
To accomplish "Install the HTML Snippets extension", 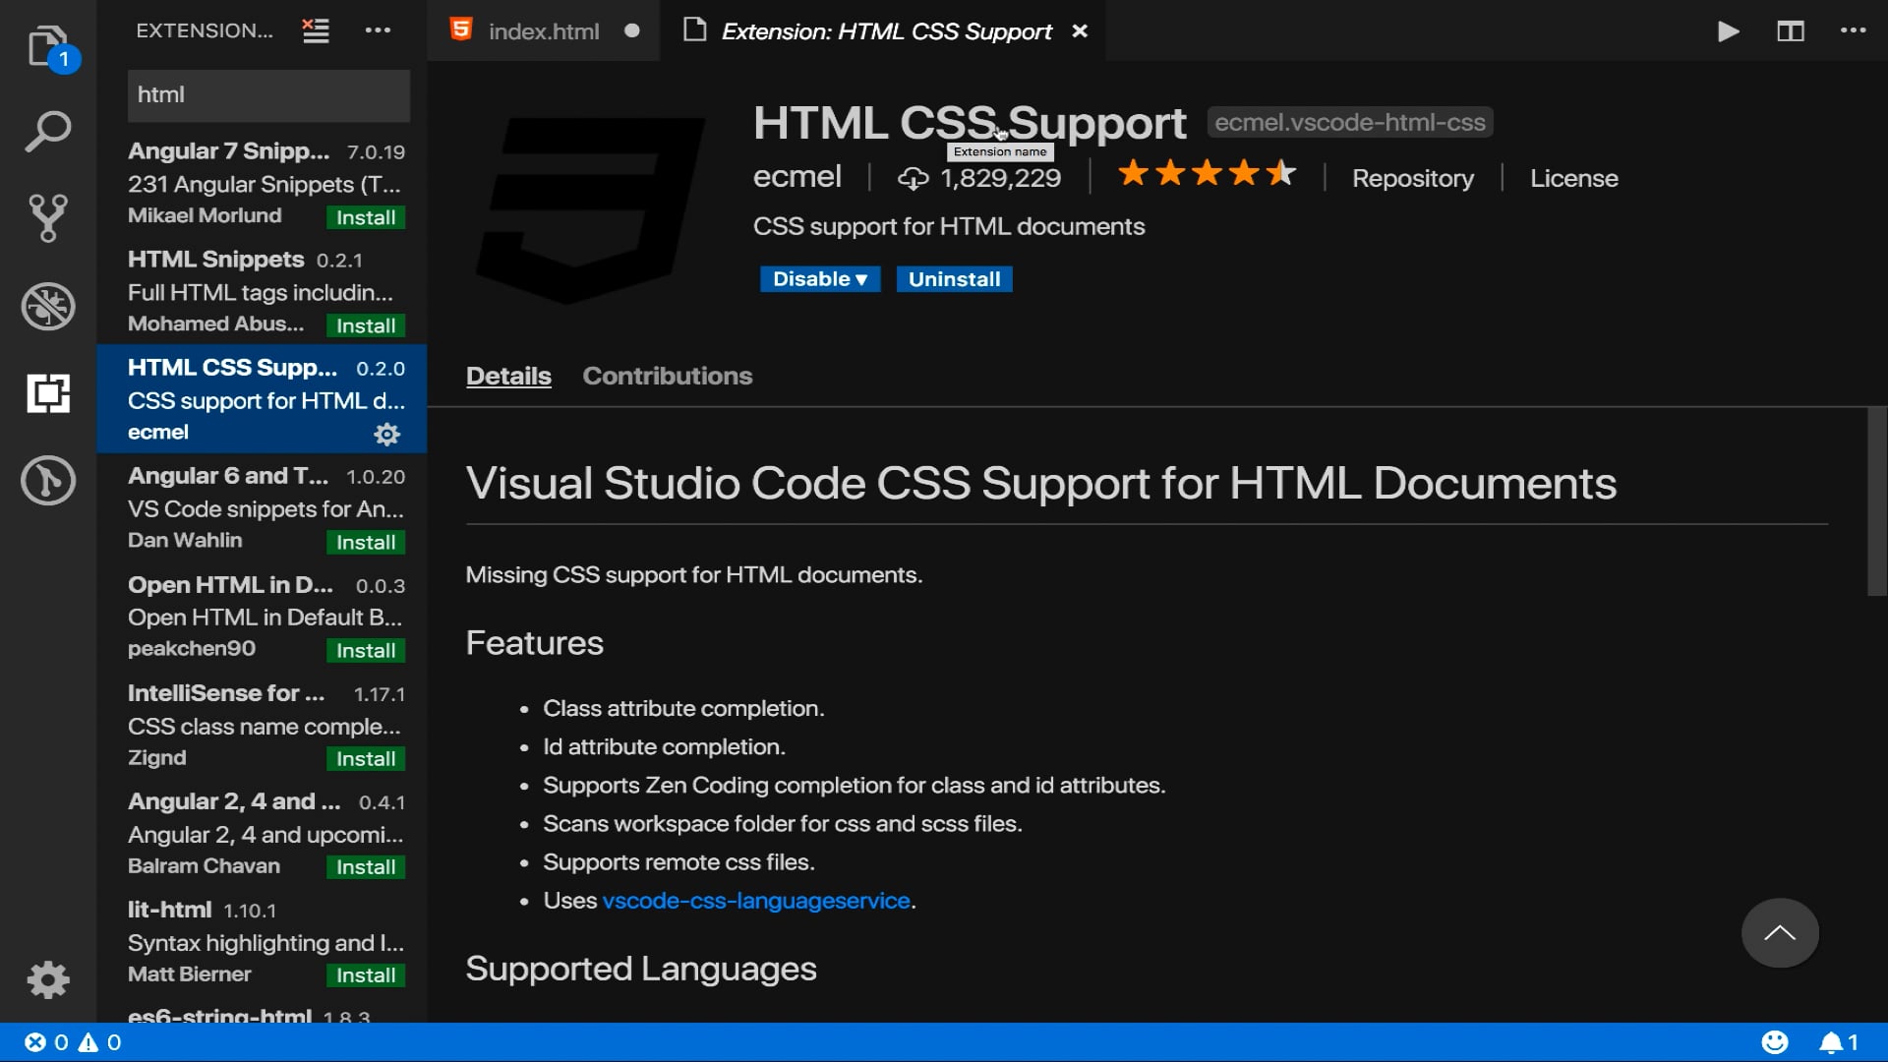I will pos(366,325).
